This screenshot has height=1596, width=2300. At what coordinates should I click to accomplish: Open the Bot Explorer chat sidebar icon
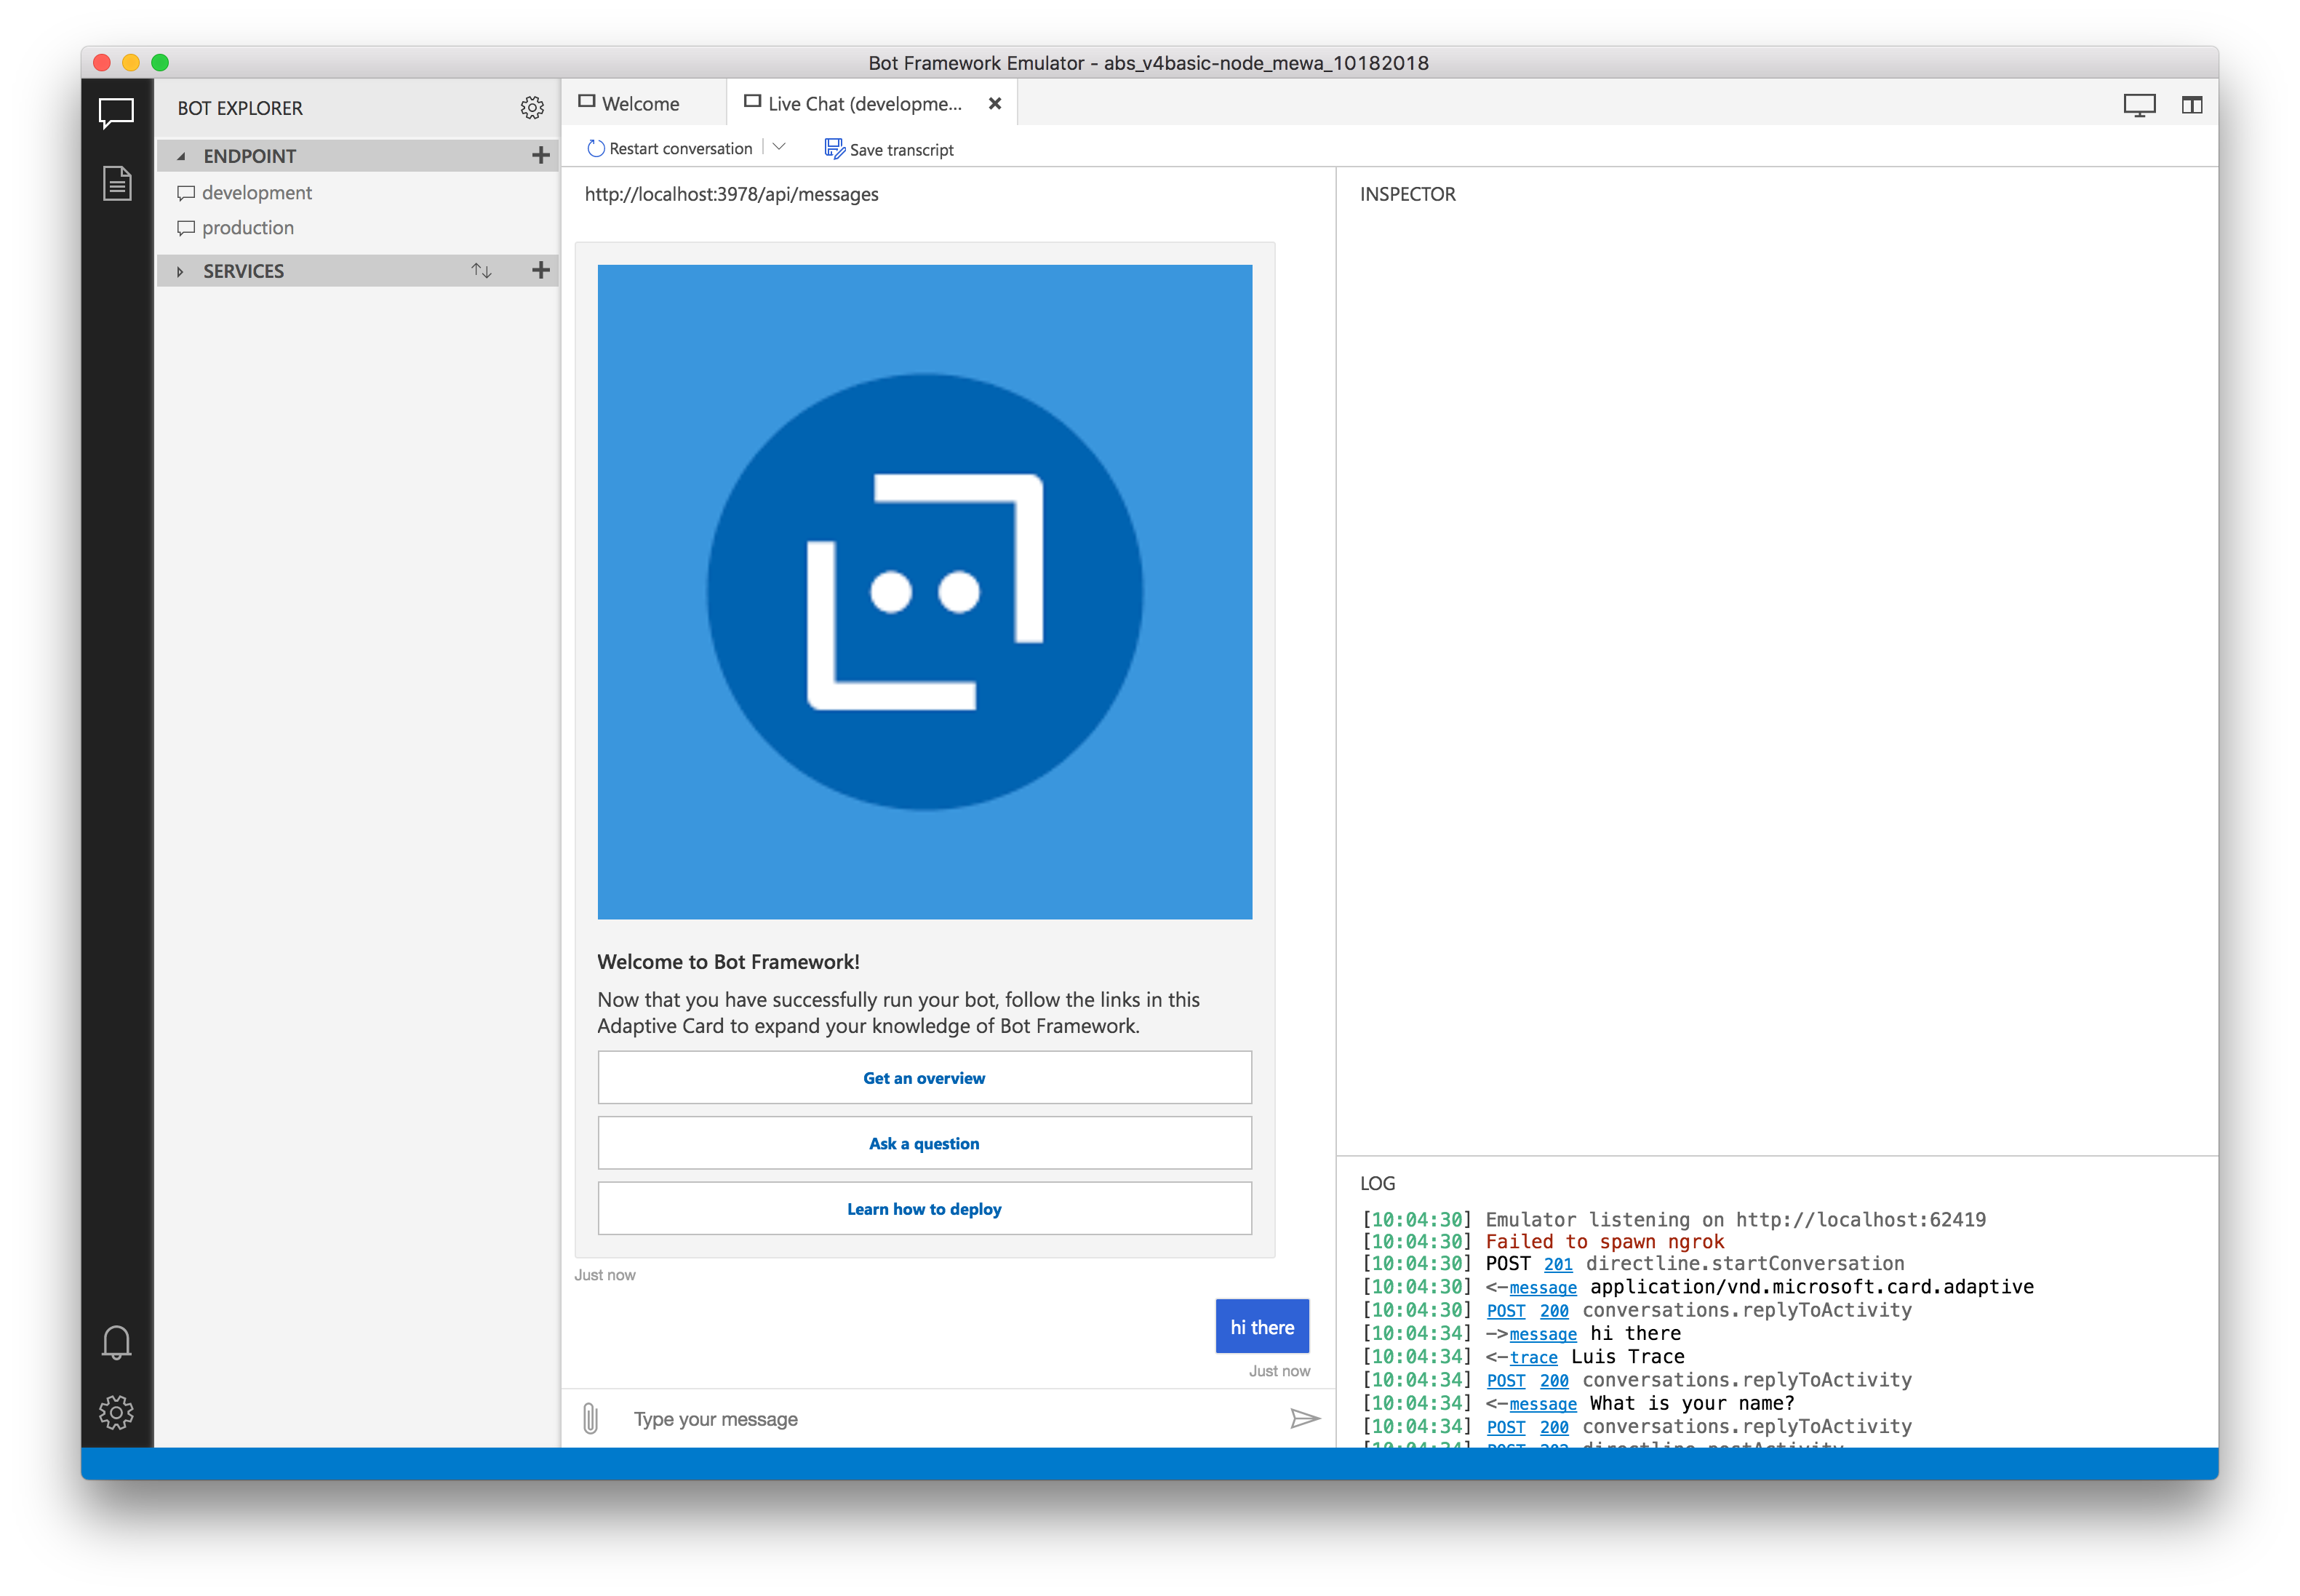116,113
